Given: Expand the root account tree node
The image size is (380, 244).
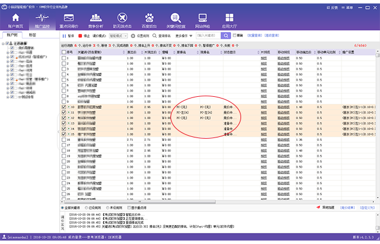Looking at the screenshot, I should (x=3, y=44).
